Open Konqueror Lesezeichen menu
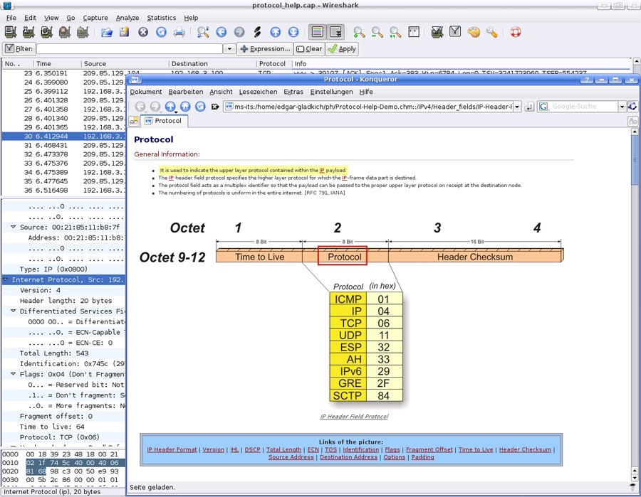 click(258, 92)
